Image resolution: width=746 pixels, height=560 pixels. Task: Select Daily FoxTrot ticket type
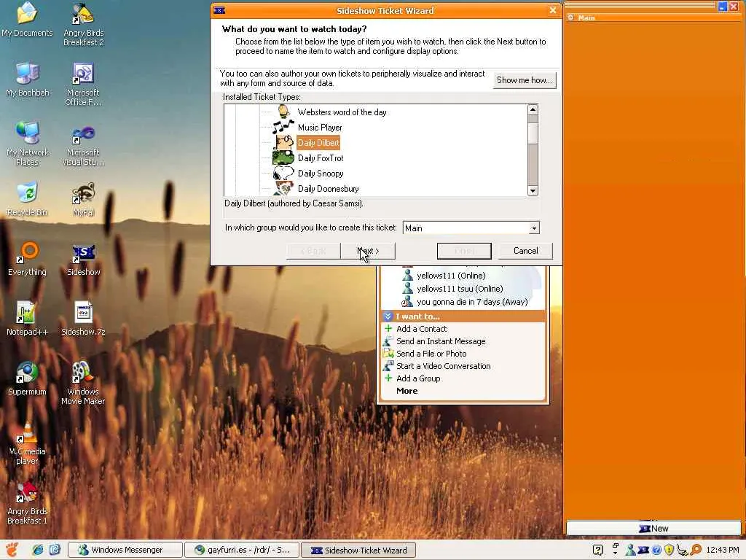coord(321,158)
